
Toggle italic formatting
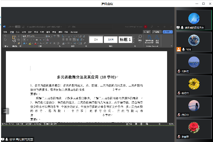pos(28,40)
